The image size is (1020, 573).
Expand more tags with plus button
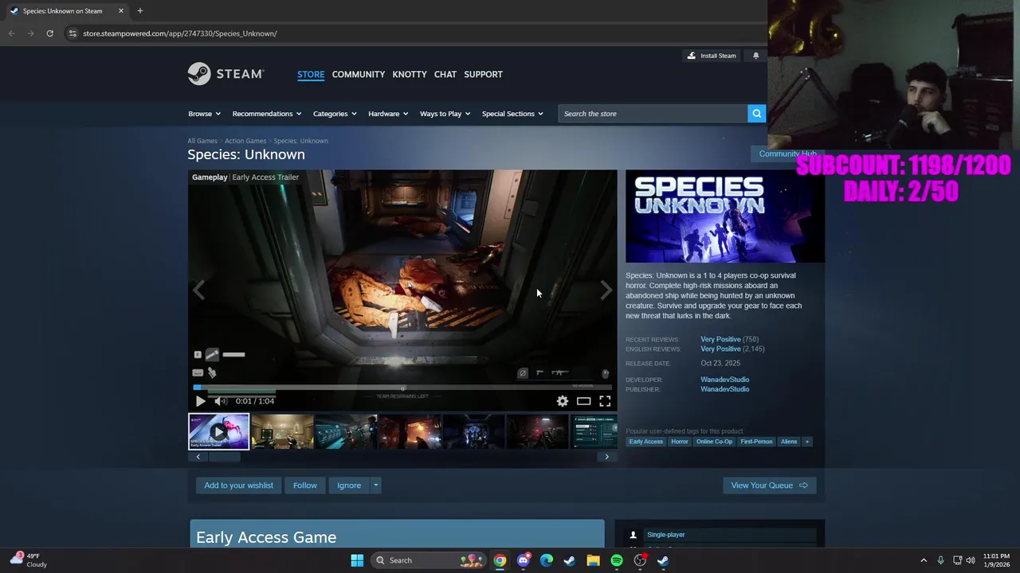[807, 442]
